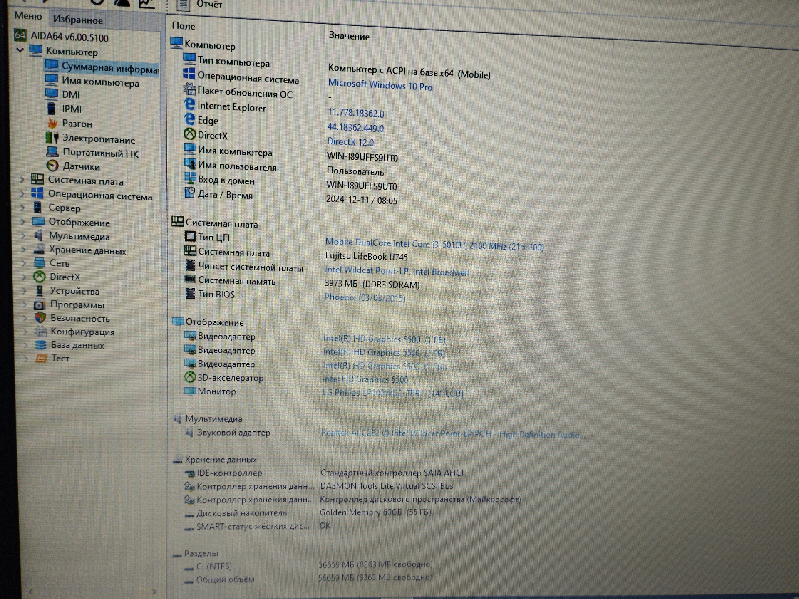
Task: Select the 3973 МБ (DDR3 SDRAM) value
Action: 372,284
